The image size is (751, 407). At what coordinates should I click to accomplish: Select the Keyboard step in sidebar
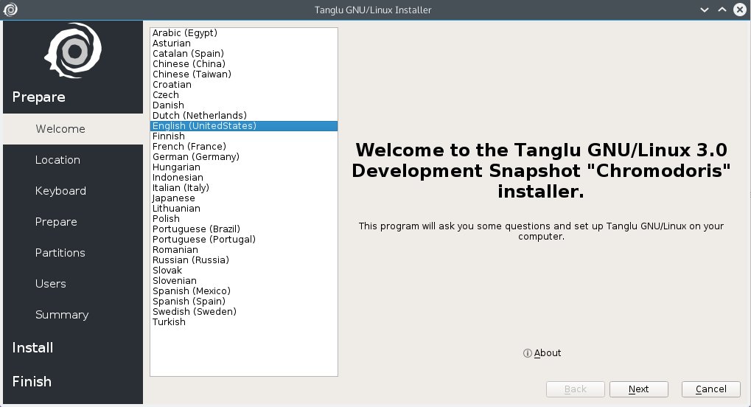pyautogui.click(x=73, y=191)
